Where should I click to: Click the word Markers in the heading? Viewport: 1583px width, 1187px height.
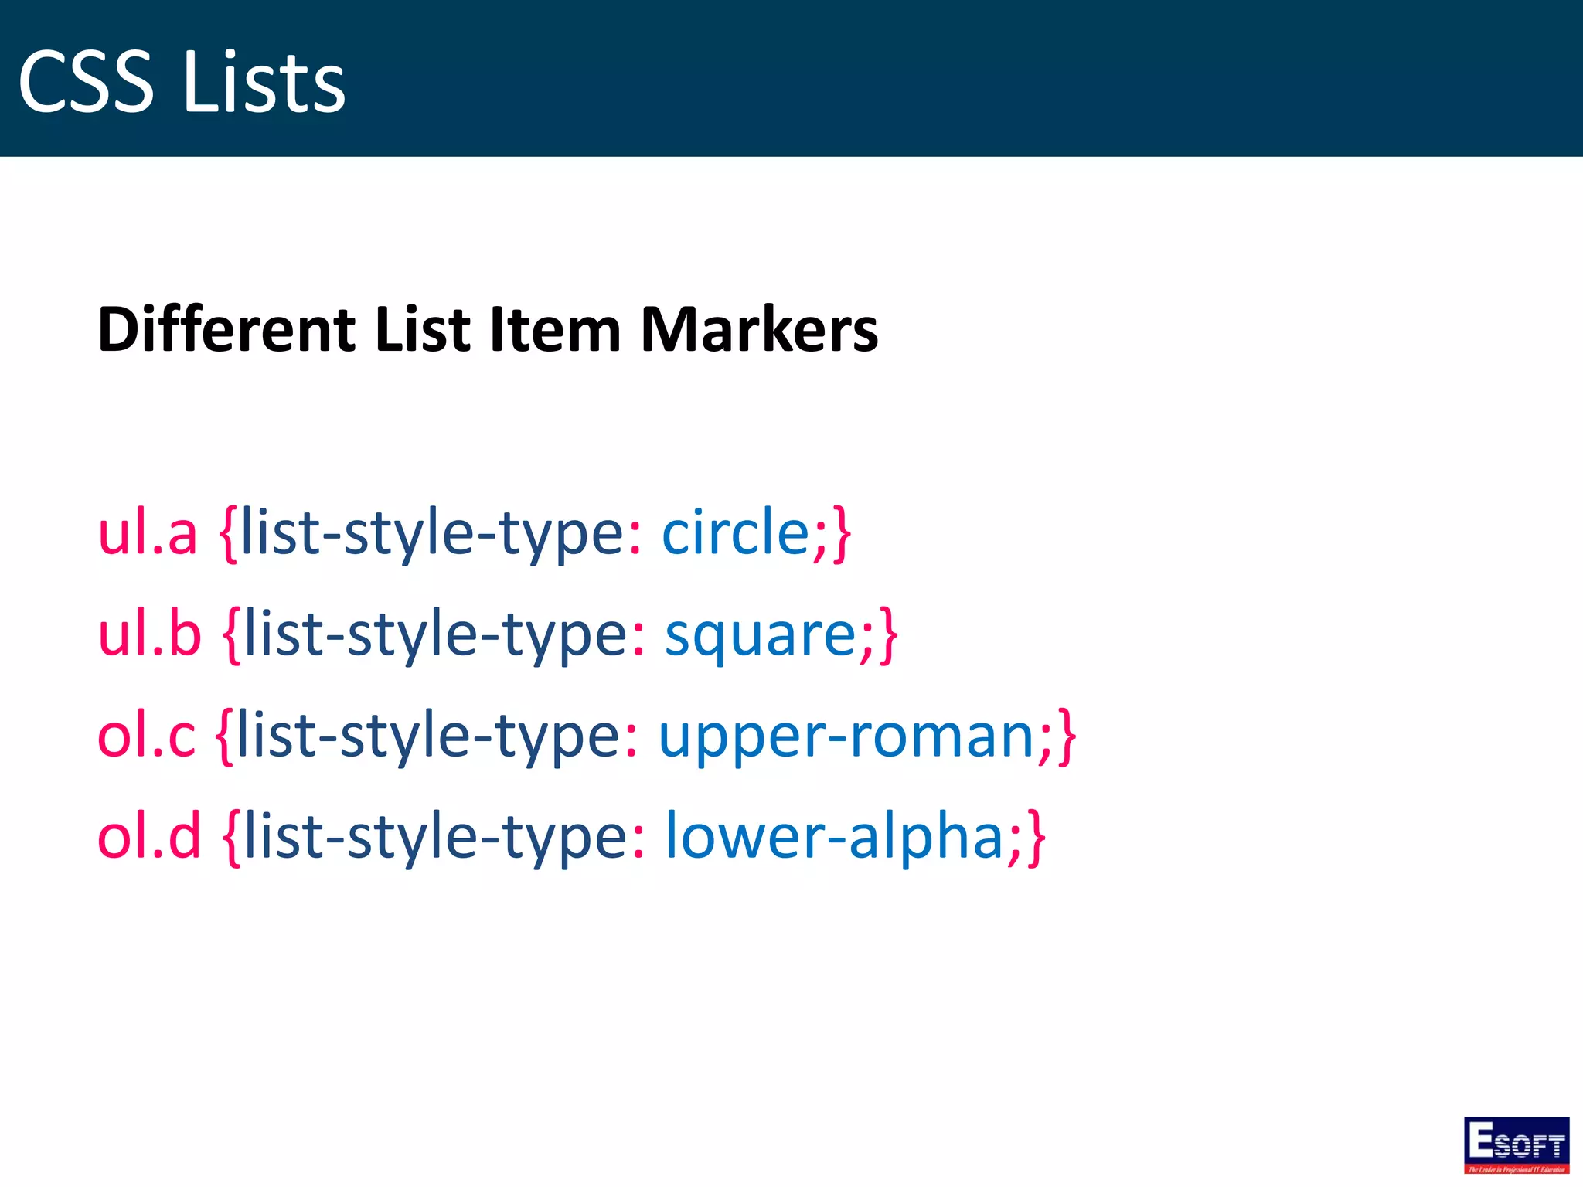(x=759, y=330)
